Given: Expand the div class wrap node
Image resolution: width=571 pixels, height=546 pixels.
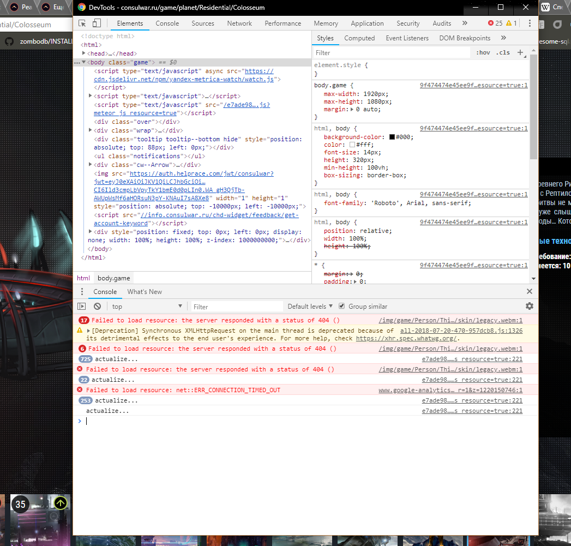Looking at the screenshot, I should tap(91, 130).
